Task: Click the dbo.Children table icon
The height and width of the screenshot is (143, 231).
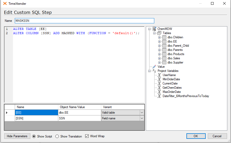Action: [x=164, y=37]
